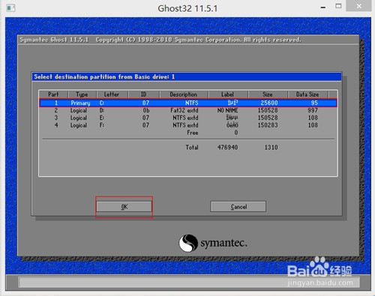Minimize the Ghost32 window

click(x=323, y=7)
